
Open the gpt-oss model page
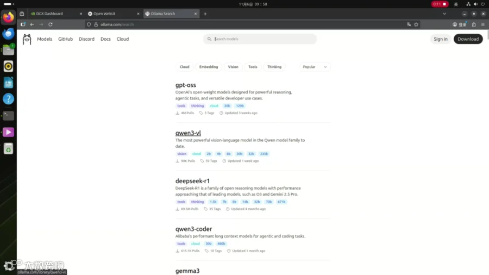point(186,85)
